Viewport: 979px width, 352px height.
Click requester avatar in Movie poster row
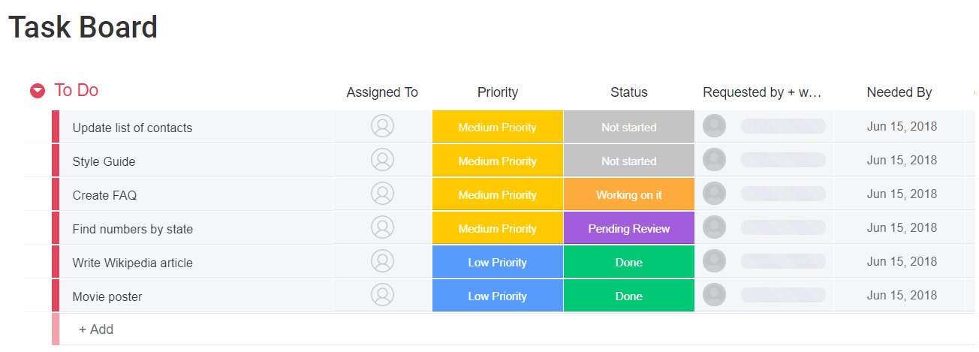click(x=714, y=295)
